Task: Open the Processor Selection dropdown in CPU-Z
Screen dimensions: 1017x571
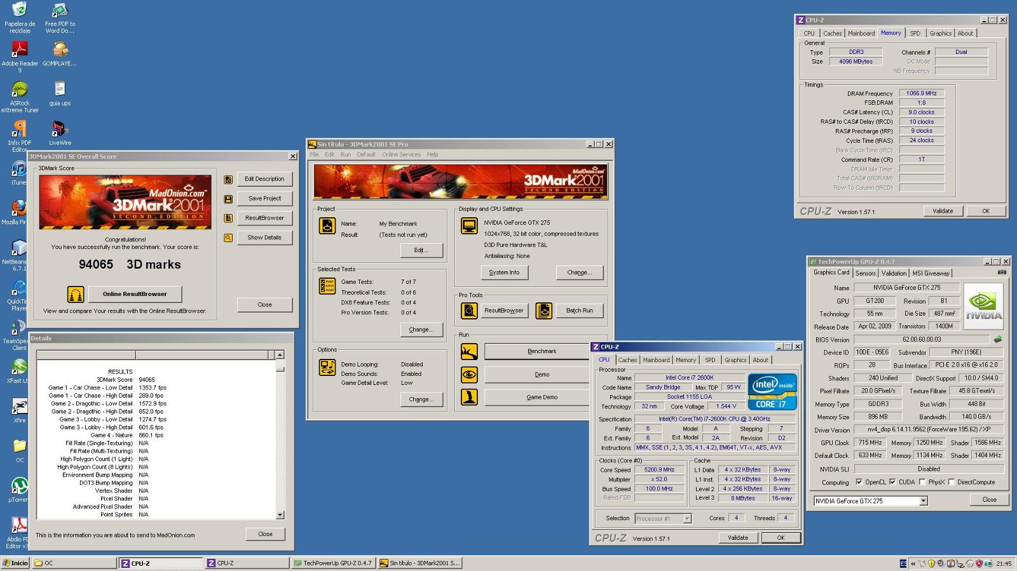Action: click(x=687, y=519)
